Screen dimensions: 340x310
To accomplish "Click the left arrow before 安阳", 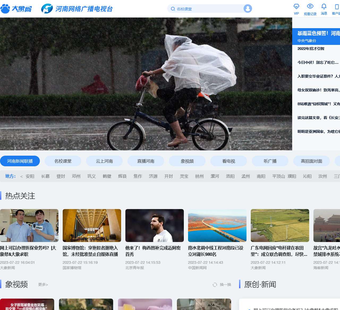I will coord(22,176).
